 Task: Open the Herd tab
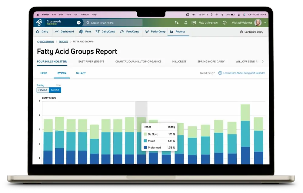click(x=44, y=73)
